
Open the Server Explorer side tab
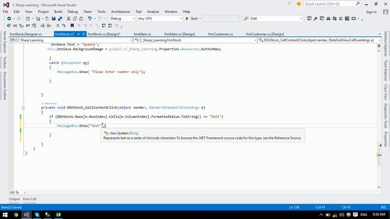[x=4, y=42]
